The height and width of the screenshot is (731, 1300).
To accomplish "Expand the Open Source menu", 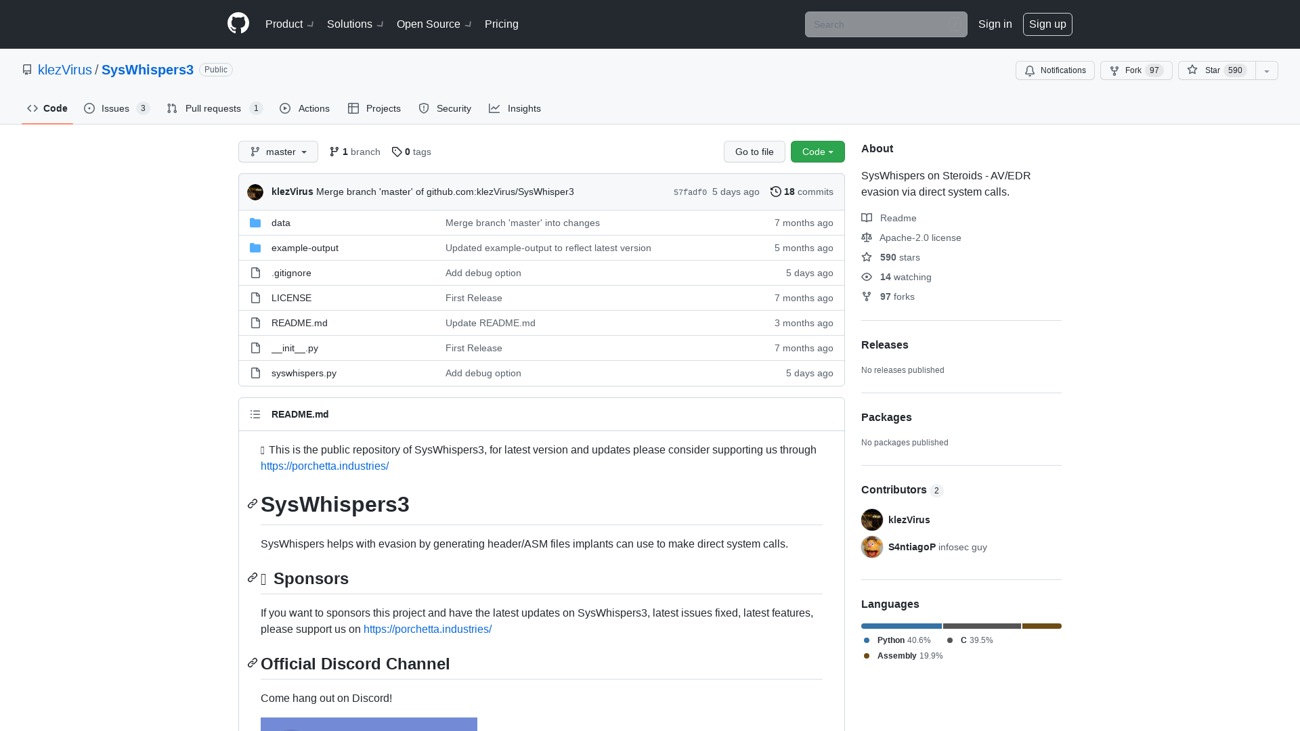I will tap(434, 24).
